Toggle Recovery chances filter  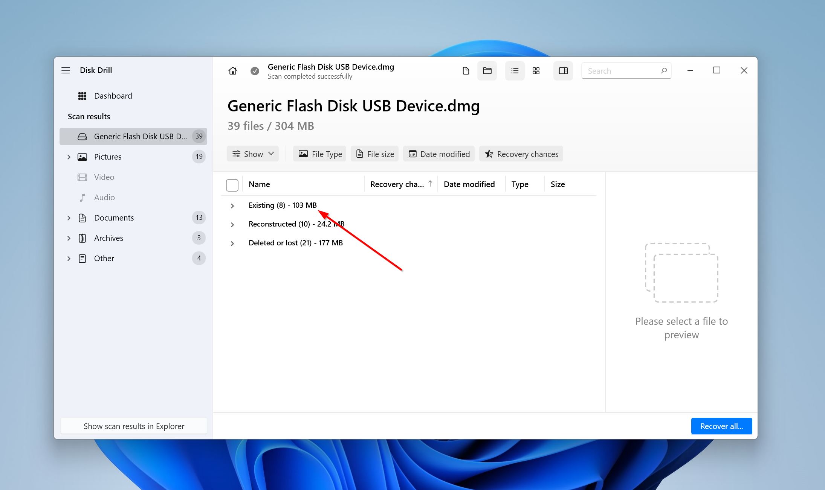(522, 154)
